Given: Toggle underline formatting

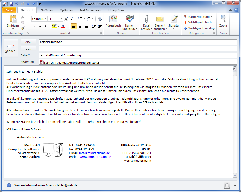Looking at the screenshot, I should 46,26.
